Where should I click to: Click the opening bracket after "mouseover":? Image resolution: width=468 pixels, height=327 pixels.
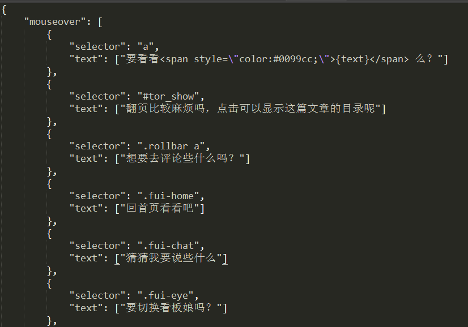click(x=100, y=22)
